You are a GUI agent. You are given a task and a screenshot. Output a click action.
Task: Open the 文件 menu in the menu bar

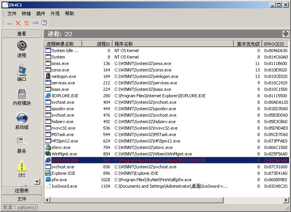[12, 14]
